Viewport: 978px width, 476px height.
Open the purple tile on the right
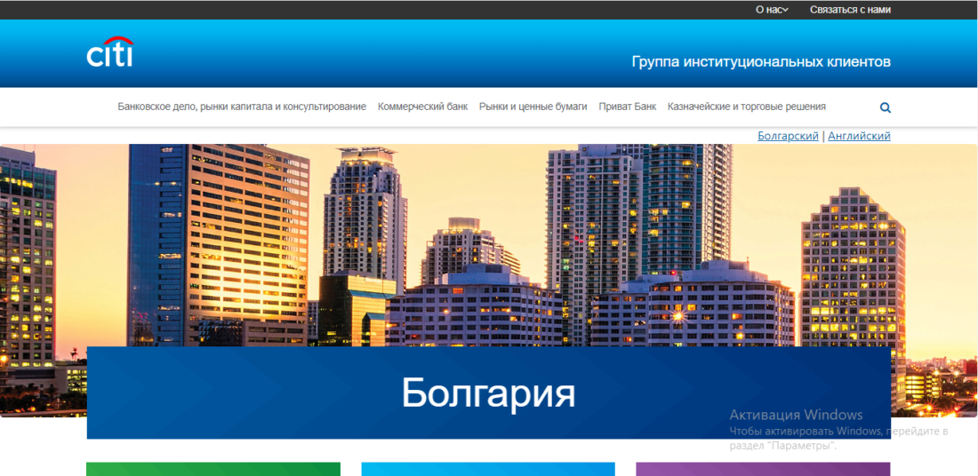point(763,469)
